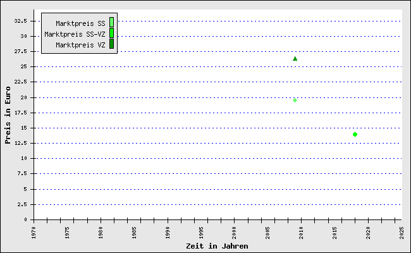The height and width of the screenshot is (253, 411).
Task: Click the x-axis title 'Zeit in Jahren'
Action: [x=217, y=246]
